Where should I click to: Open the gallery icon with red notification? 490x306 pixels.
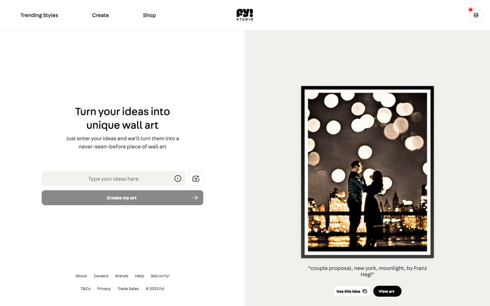click(476, 15)
